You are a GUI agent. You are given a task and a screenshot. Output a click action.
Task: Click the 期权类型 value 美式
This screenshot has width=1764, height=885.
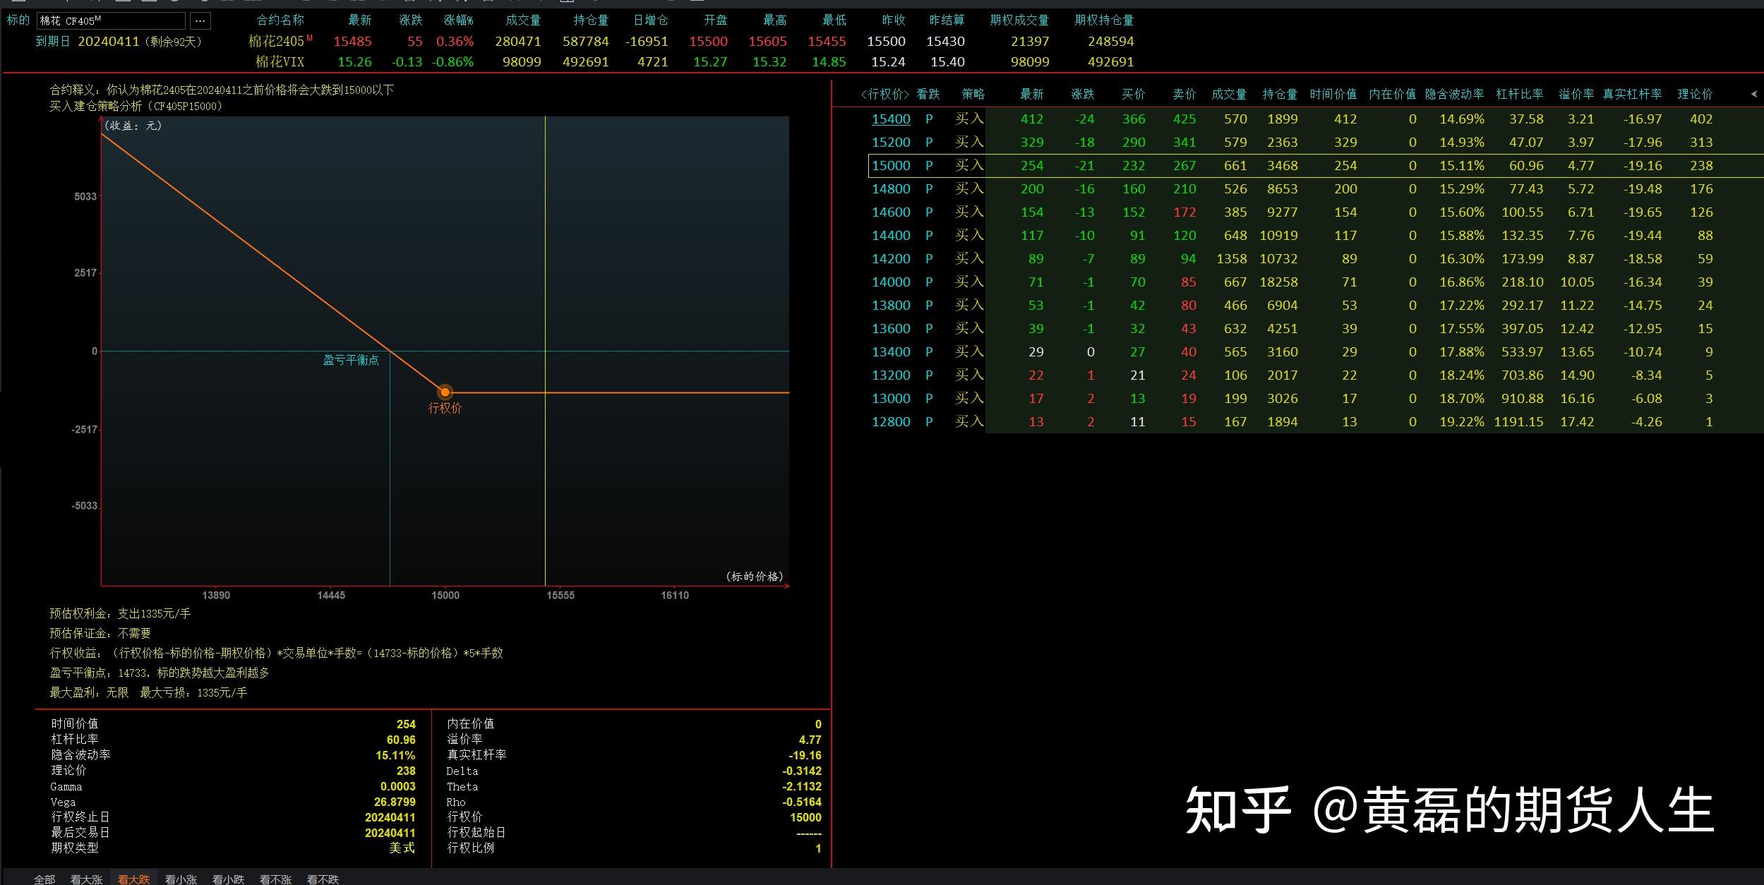tap(402, 848)
